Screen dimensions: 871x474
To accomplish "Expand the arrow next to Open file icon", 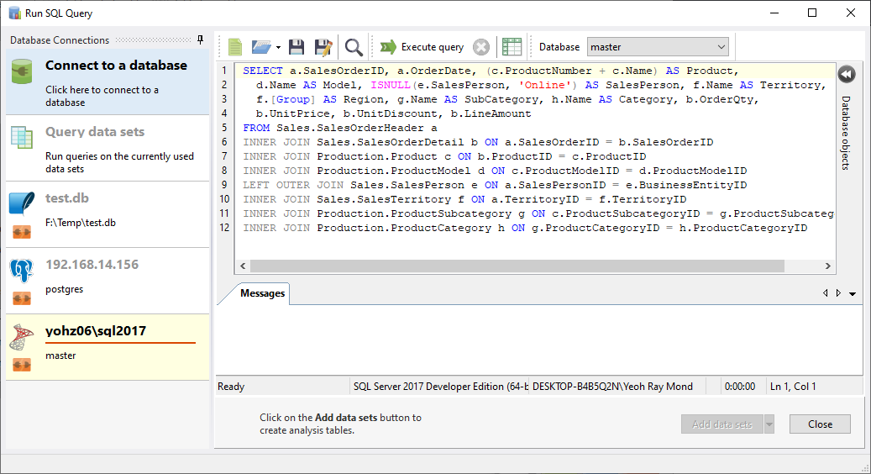I will click(x=278, y=48).
